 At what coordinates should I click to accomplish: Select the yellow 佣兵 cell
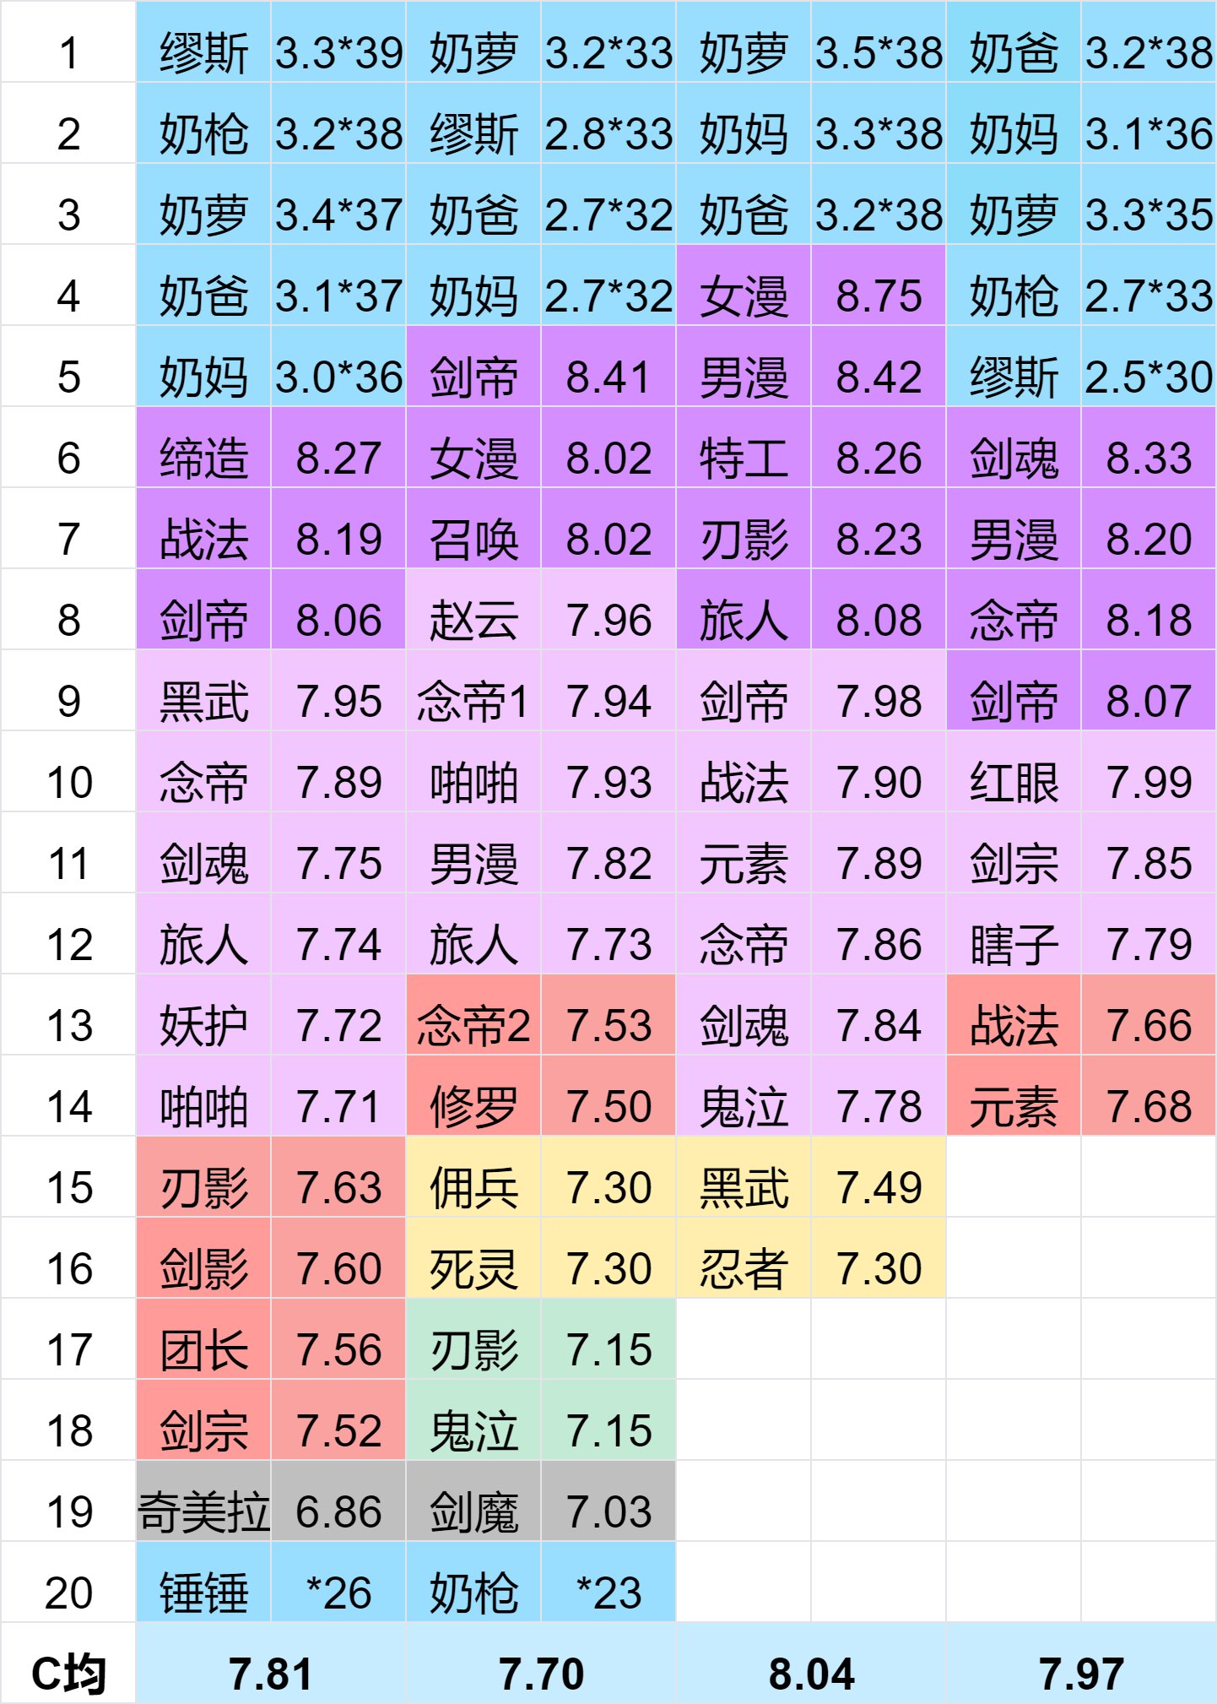pyautogui.click(x=473, y=1177)
